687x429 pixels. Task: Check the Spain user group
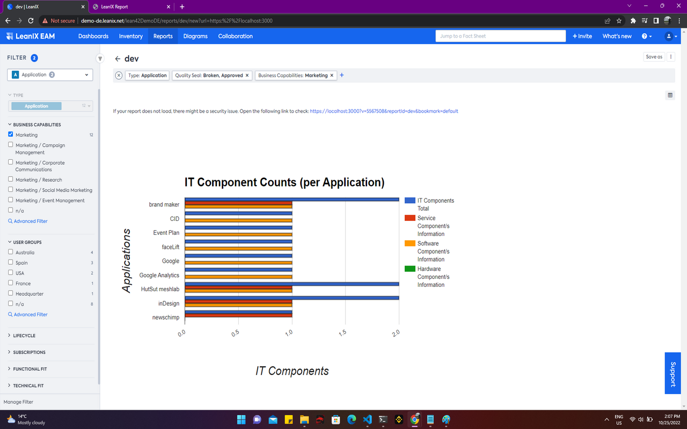[x=11, y=262]
